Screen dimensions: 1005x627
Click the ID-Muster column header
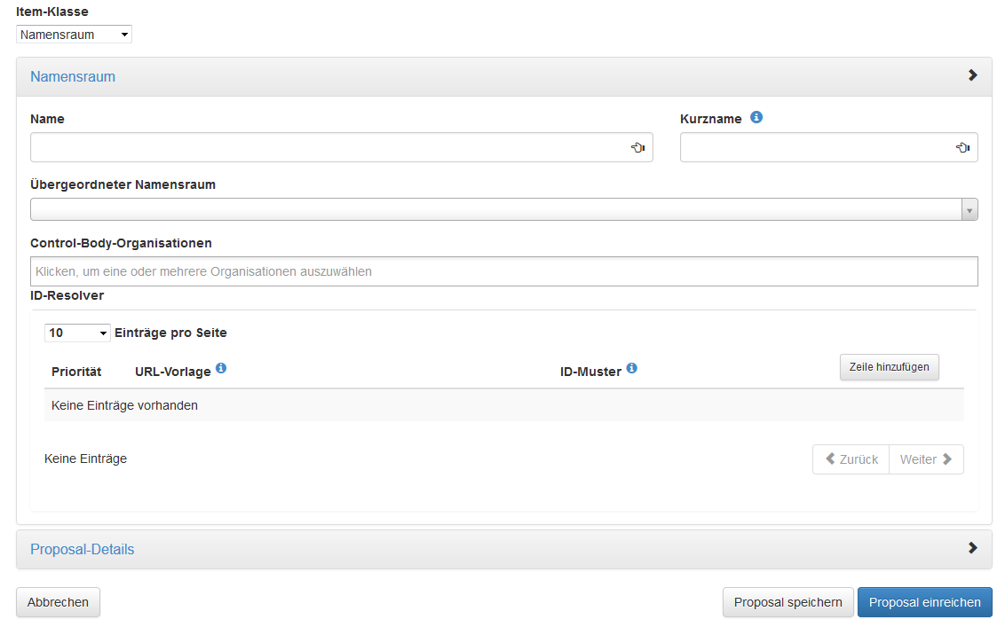[x=590, y=372]
